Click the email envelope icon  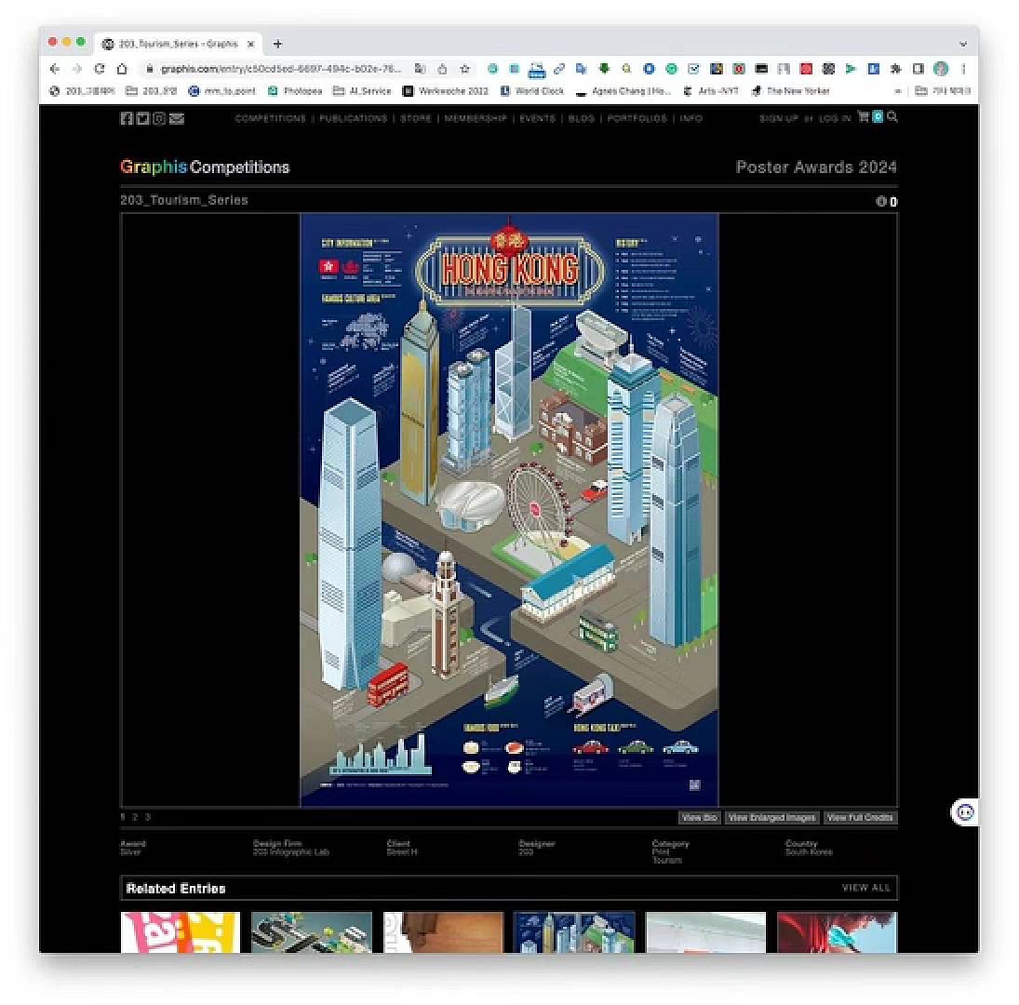click(x=177, y=118)
